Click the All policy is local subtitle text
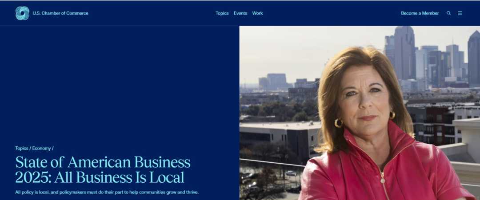The width and height of the screenshot is (480, 200). point(107,192)
